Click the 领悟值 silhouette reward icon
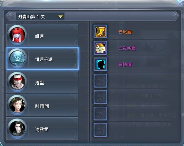The image size is (184, 146). click(x=100, y=64)
